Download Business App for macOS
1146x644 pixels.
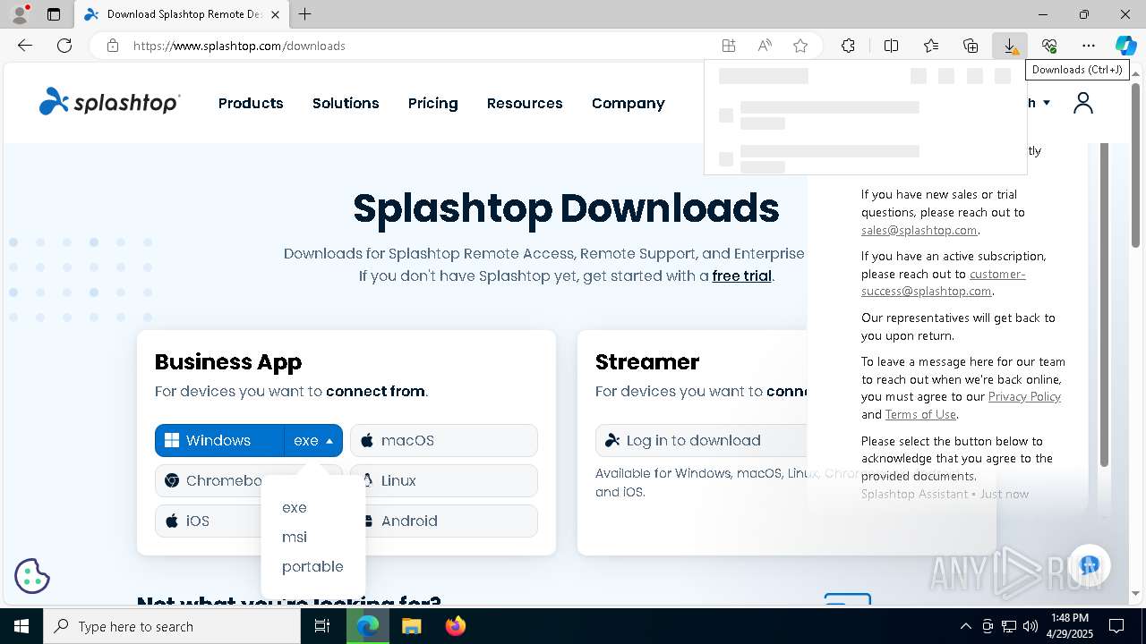click(x=444, y=440)
